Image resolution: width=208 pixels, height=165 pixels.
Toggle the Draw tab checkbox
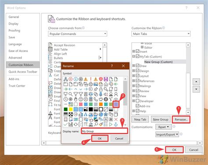[x=137, y=66]
